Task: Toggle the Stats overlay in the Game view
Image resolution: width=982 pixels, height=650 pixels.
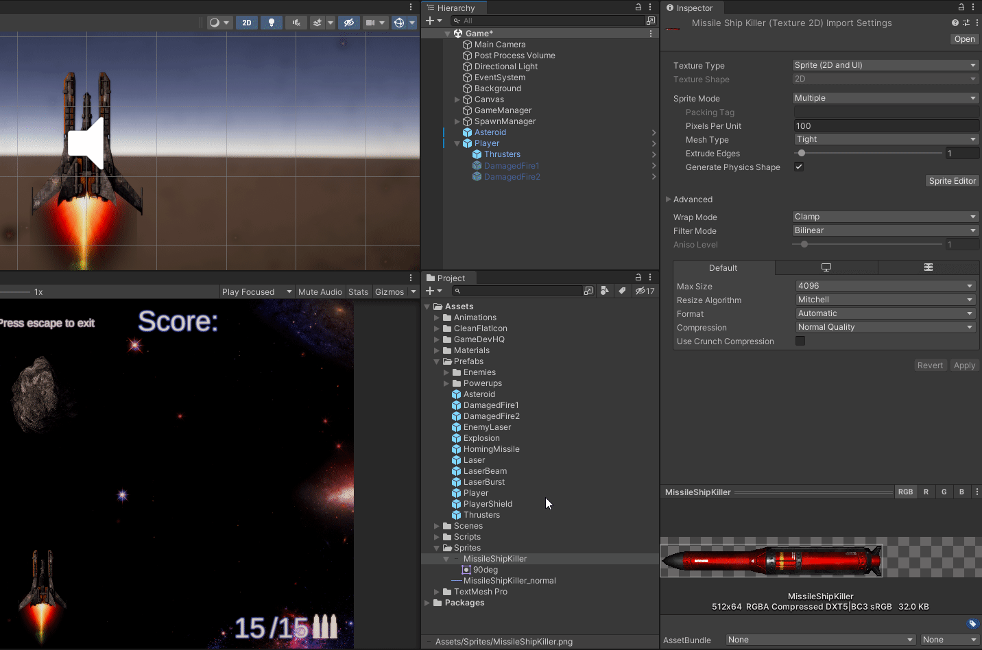Action: pos(359,292)
